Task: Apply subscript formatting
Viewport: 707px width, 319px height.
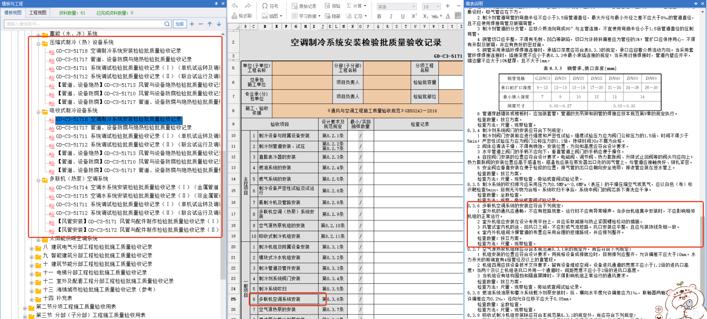Action: pyautogui.click(x=426, y=16)
